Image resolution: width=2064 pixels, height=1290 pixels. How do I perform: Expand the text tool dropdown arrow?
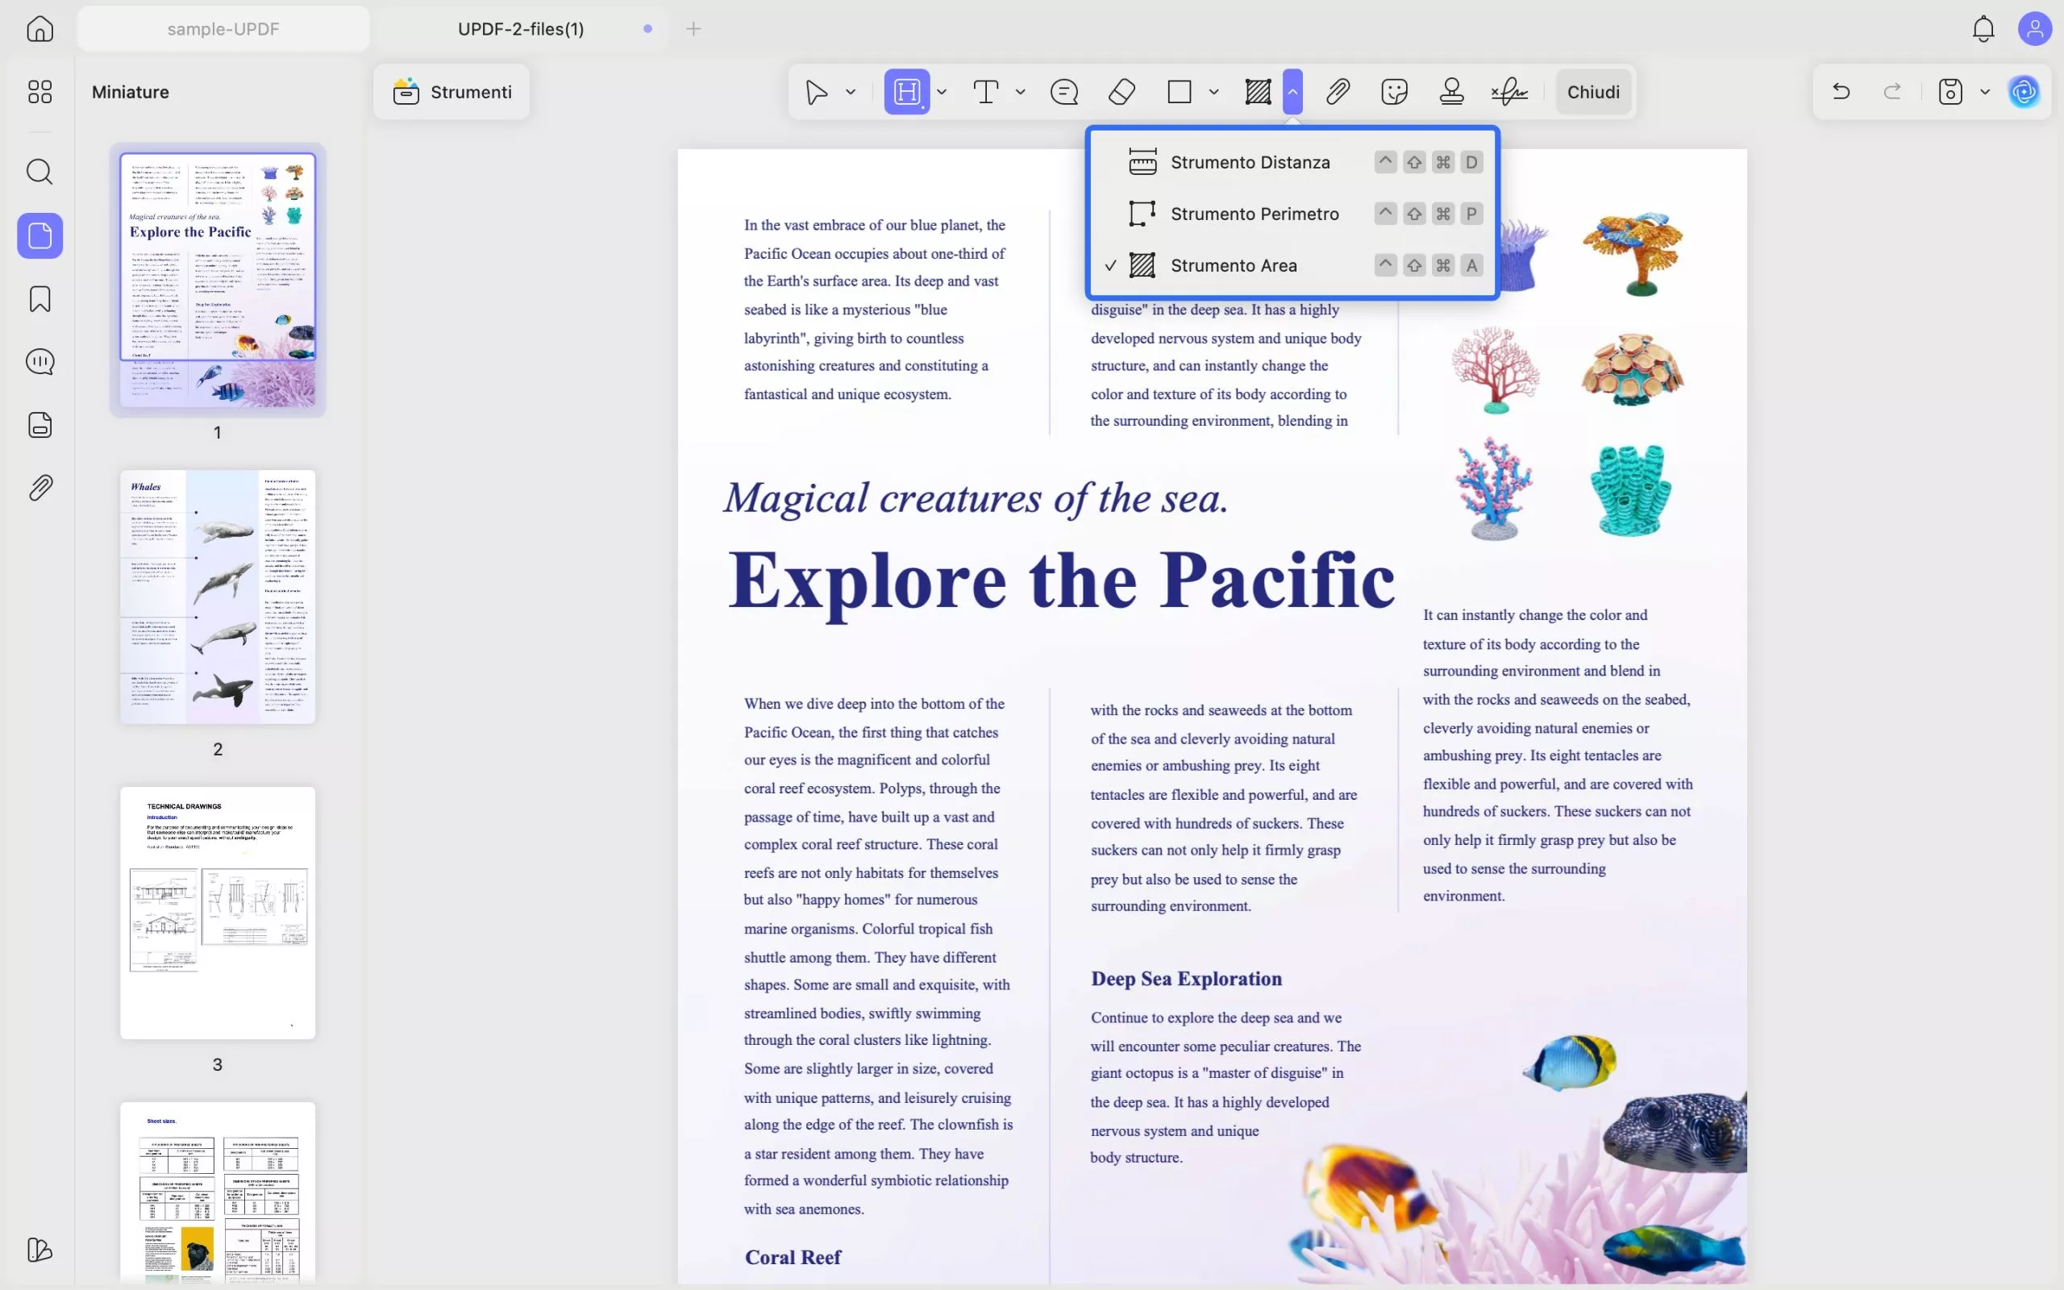coord(1020,91)
